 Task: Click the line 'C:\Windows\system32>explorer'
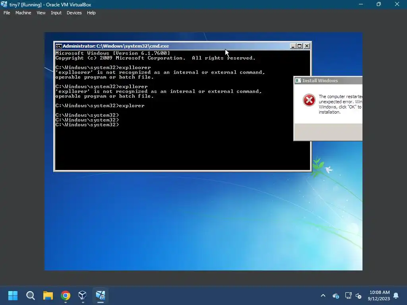pyautogui.click(x=100, y=106)
